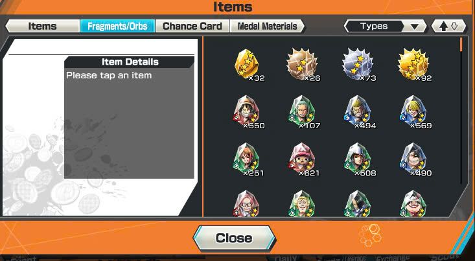Select the character fragment showing ×494
Image resolution: width=475 pixels, height=261 pixels.
coord(358,112)
